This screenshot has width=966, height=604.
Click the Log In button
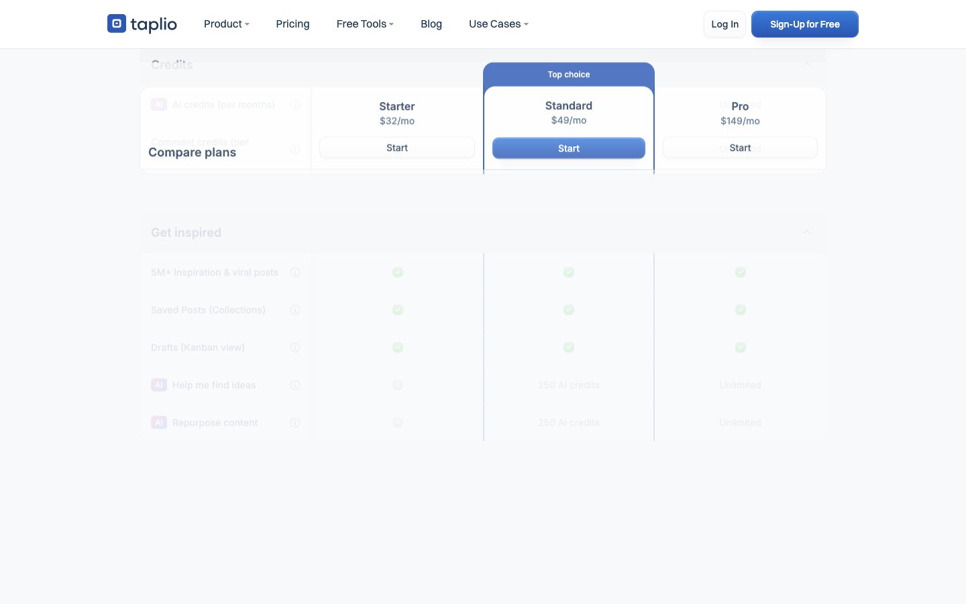724,24
